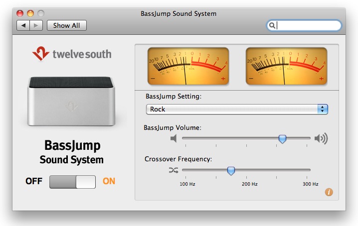Screen dimensions: 358x226
Task: Click the search magnifying glass icon
Action: click(x=272, y=25)
